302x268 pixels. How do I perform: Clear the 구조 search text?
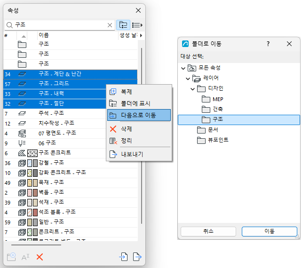110,25
